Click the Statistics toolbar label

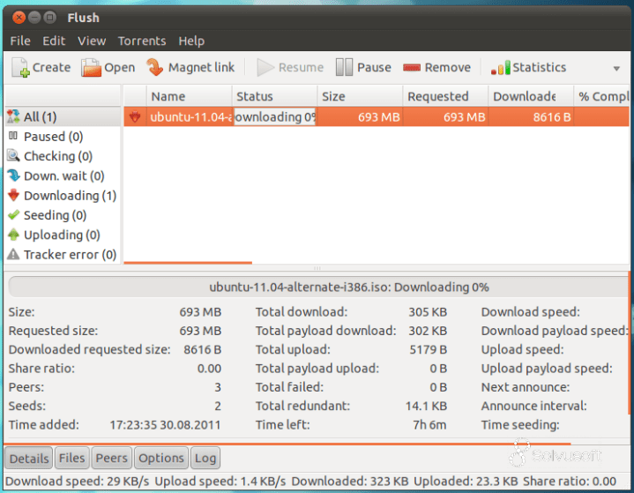click(540, 67)
